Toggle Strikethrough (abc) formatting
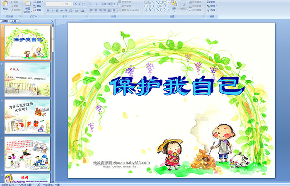Screen dimensions: 290x186 (x=61, y=10)
